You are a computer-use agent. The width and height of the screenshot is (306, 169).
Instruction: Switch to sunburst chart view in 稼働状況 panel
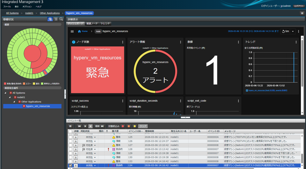point(50,19)
